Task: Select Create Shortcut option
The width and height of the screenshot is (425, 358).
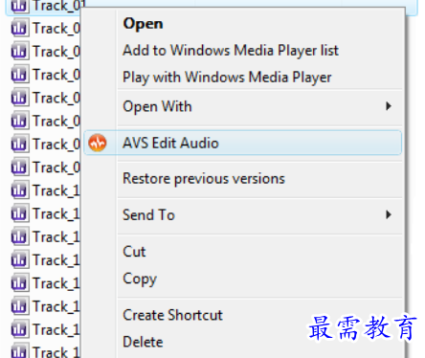Action: click(x=172, y=315)
